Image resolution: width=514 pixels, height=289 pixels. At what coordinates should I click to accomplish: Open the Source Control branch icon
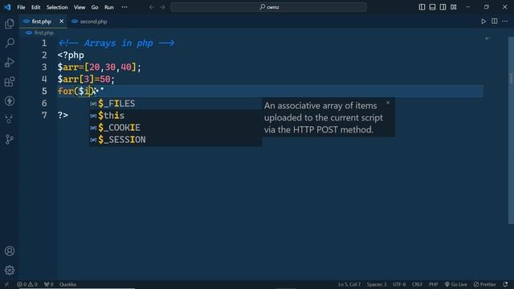10,140
